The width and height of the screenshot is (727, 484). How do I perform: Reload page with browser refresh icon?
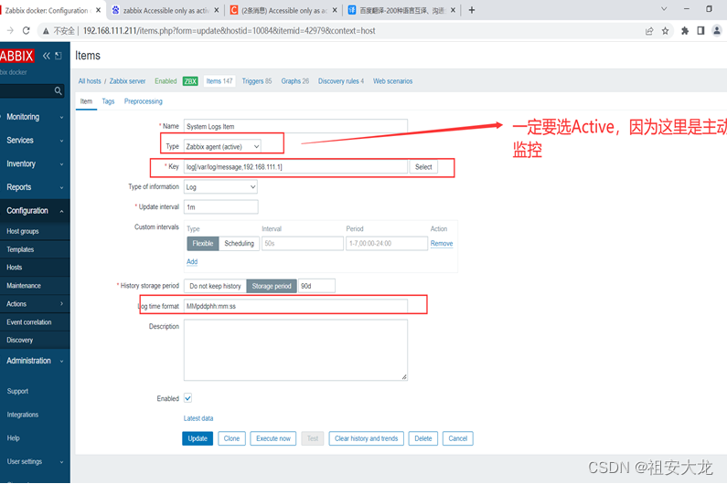tap(27, 30)
